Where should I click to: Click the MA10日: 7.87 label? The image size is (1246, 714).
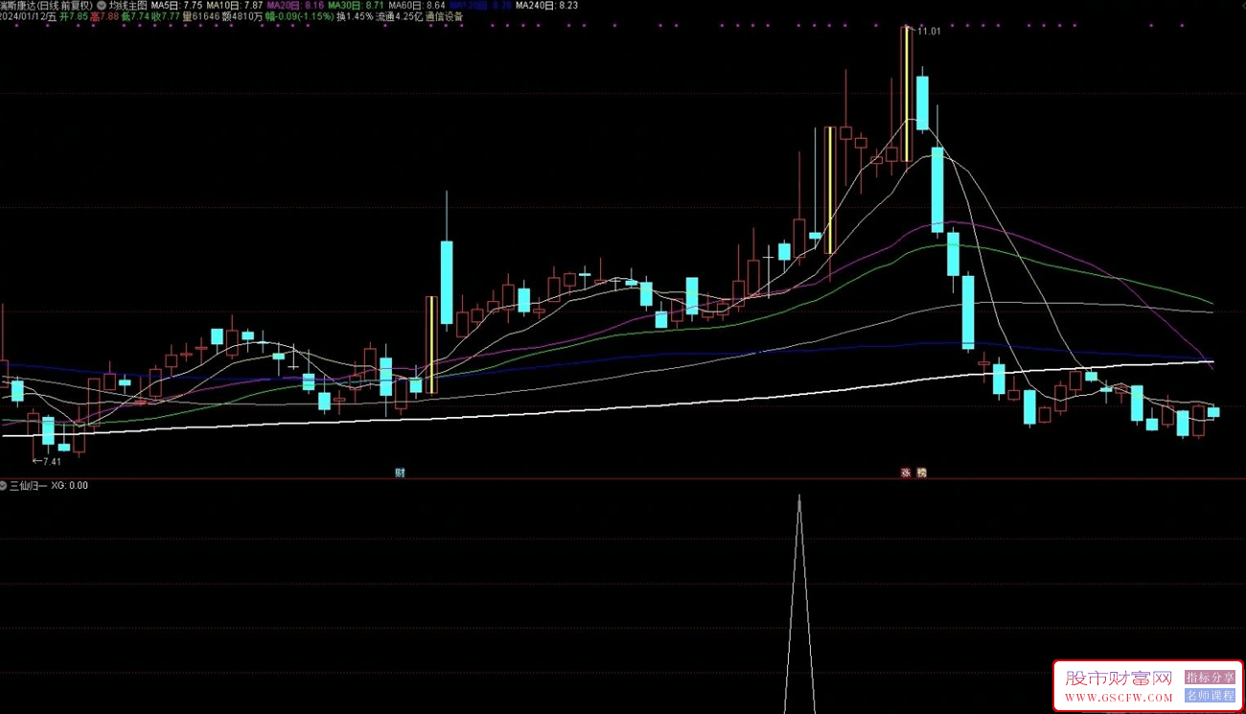234,5
